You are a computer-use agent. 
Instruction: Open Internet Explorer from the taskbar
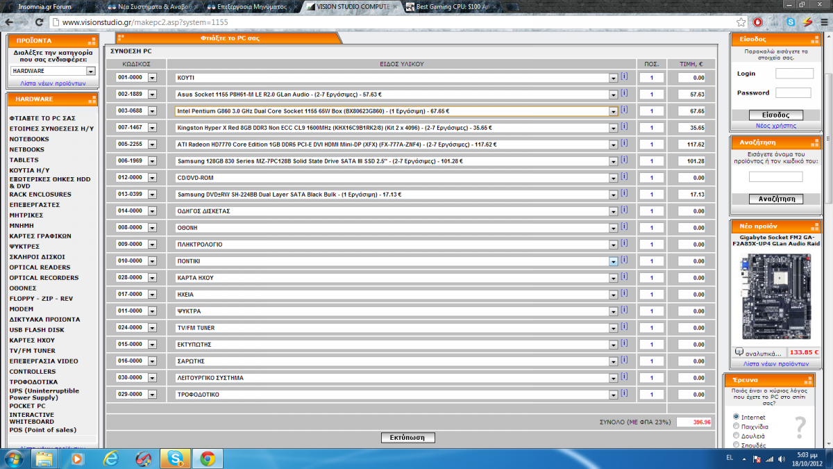[110, 459]
